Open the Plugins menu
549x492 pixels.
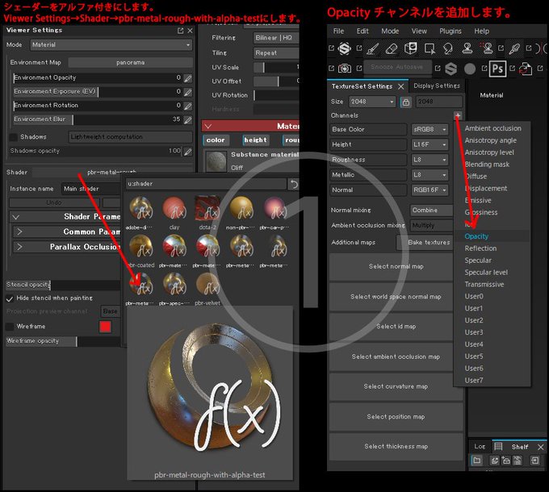pos(451,31)
